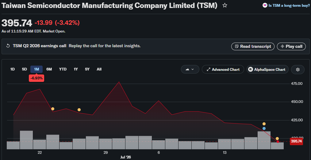The height and width of the screenshot is (160, 311).
Task: Select the 1Y time range
Action: click(x=76, y=69)
